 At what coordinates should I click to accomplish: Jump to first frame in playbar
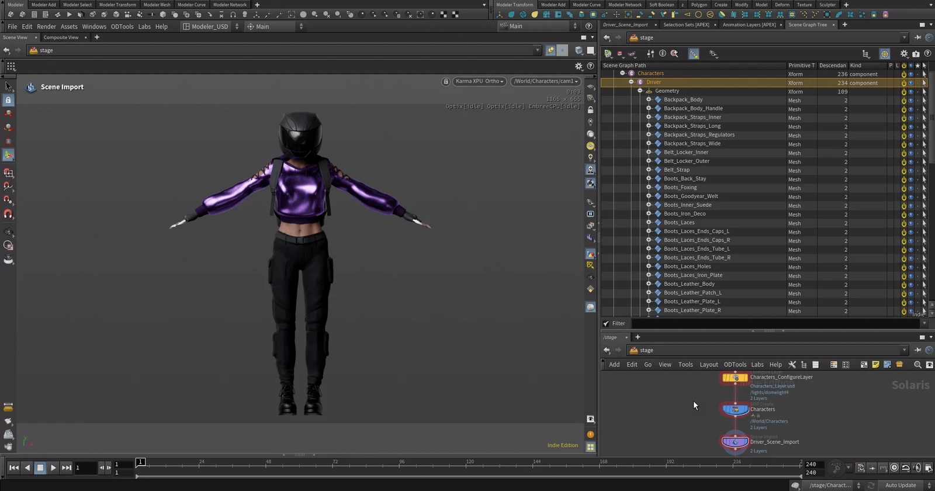point(14,468)
